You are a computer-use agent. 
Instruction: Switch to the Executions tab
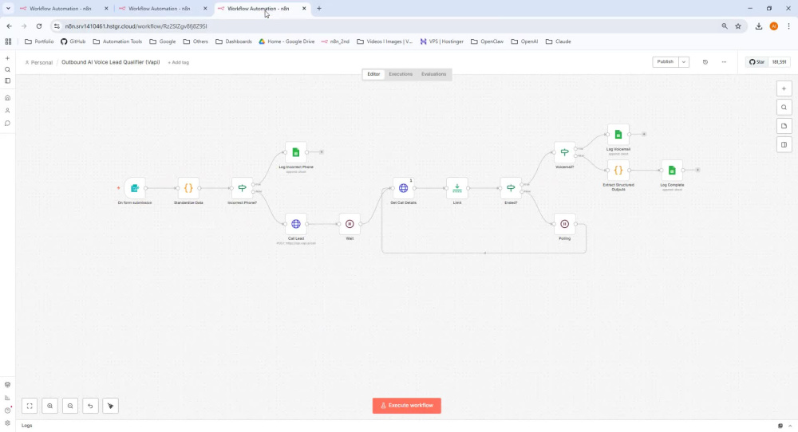click(x=401, y=74)
